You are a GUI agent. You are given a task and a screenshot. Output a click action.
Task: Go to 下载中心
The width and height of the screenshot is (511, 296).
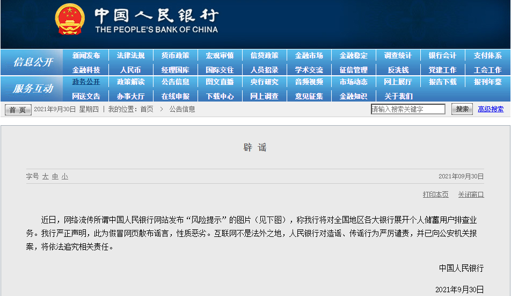click(x=220, y=96)
